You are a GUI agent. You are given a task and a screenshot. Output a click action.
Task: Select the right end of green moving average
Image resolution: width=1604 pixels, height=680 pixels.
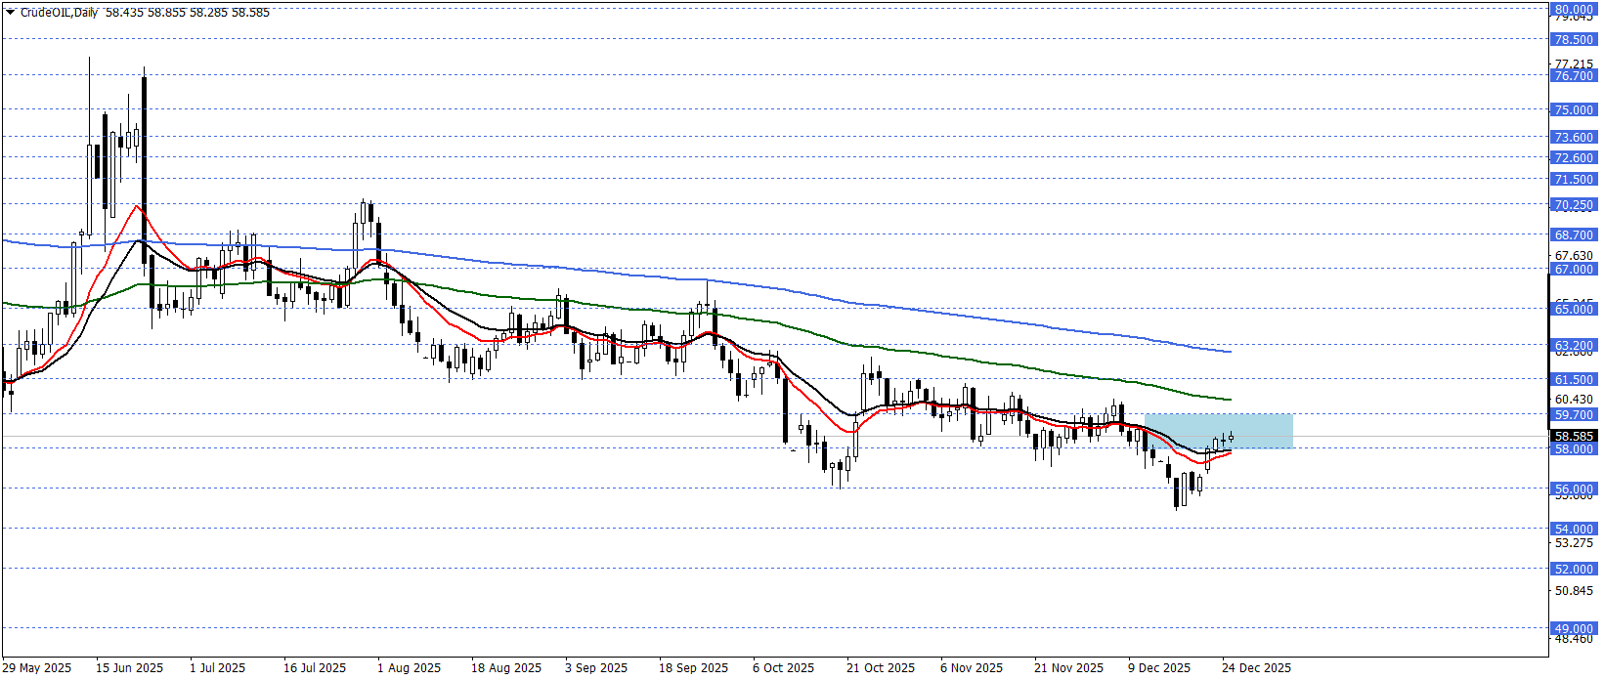[x=1229, y=399]
